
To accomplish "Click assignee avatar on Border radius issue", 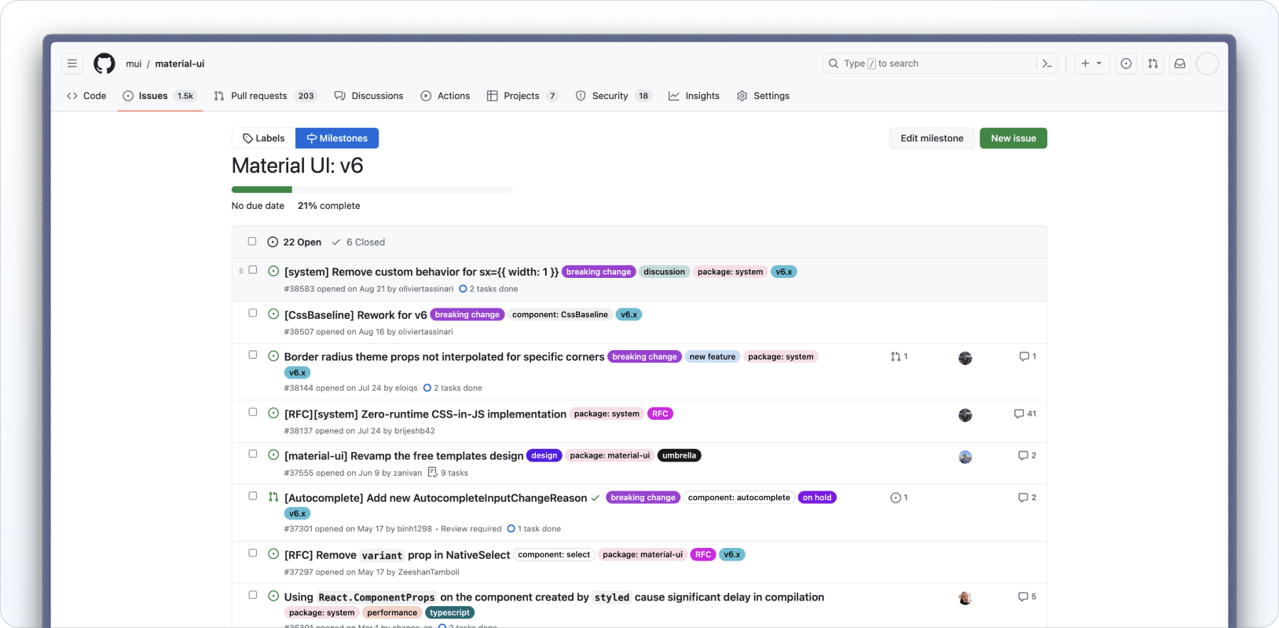I will coord(966,358).
